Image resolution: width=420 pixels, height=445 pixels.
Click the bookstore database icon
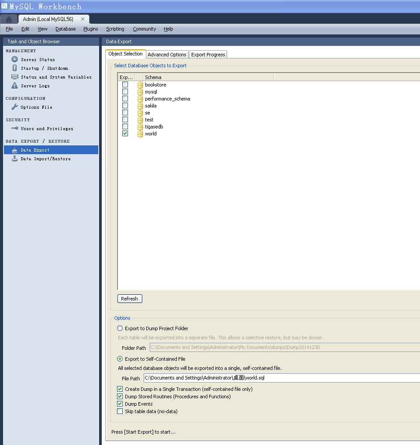click(x=140, y=85)
